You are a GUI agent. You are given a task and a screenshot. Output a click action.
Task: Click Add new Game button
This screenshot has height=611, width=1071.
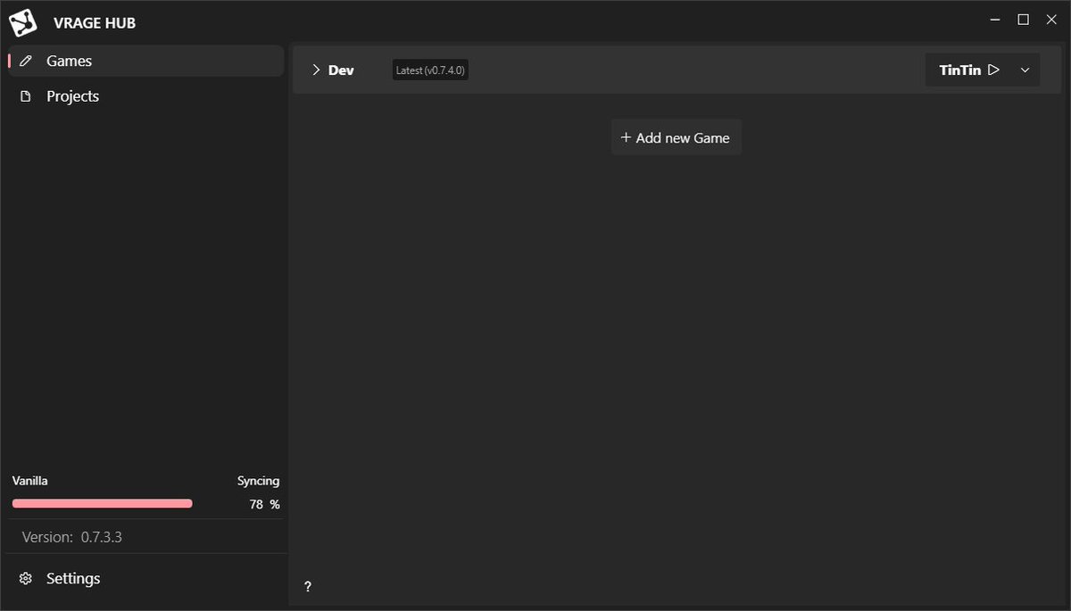tap(676, 137)
